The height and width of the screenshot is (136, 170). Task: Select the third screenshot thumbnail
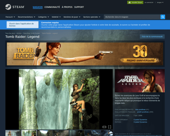(x=45, y=133)
